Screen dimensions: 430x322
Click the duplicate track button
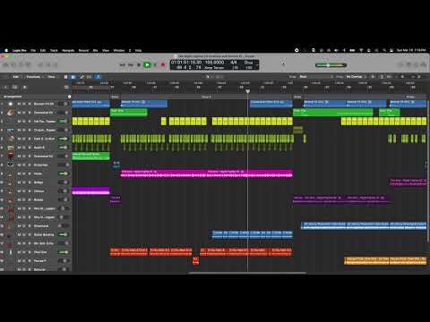[x=14, y=88]
